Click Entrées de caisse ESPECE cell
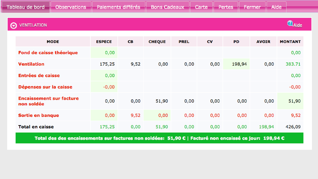 104,75
